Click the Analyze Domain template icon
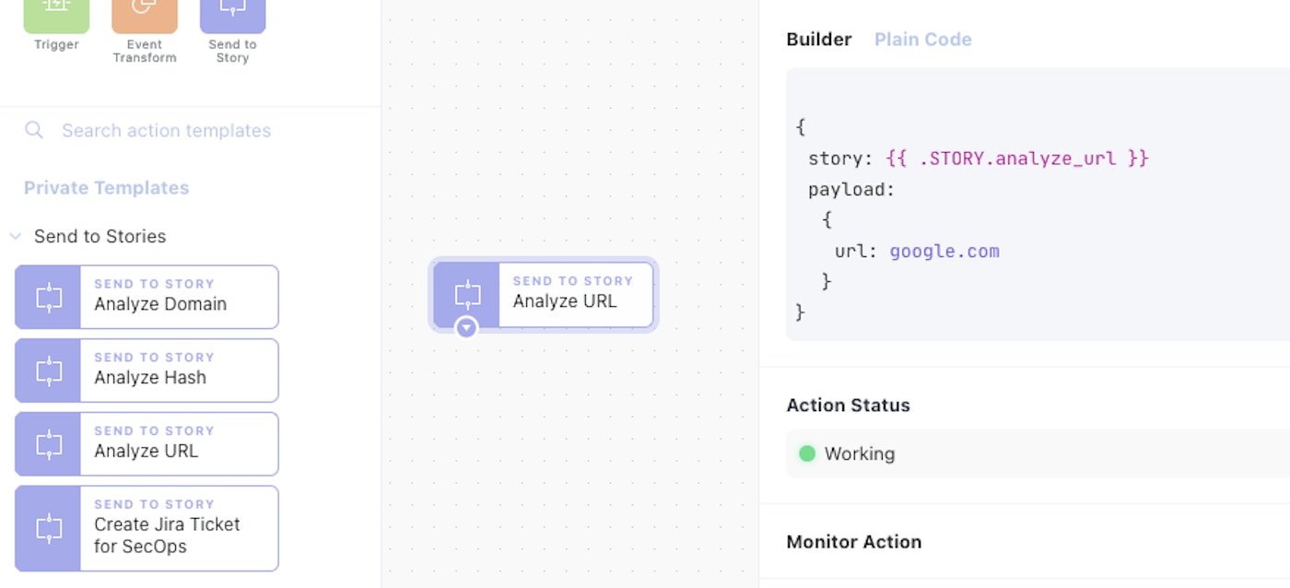 (48, 297)
